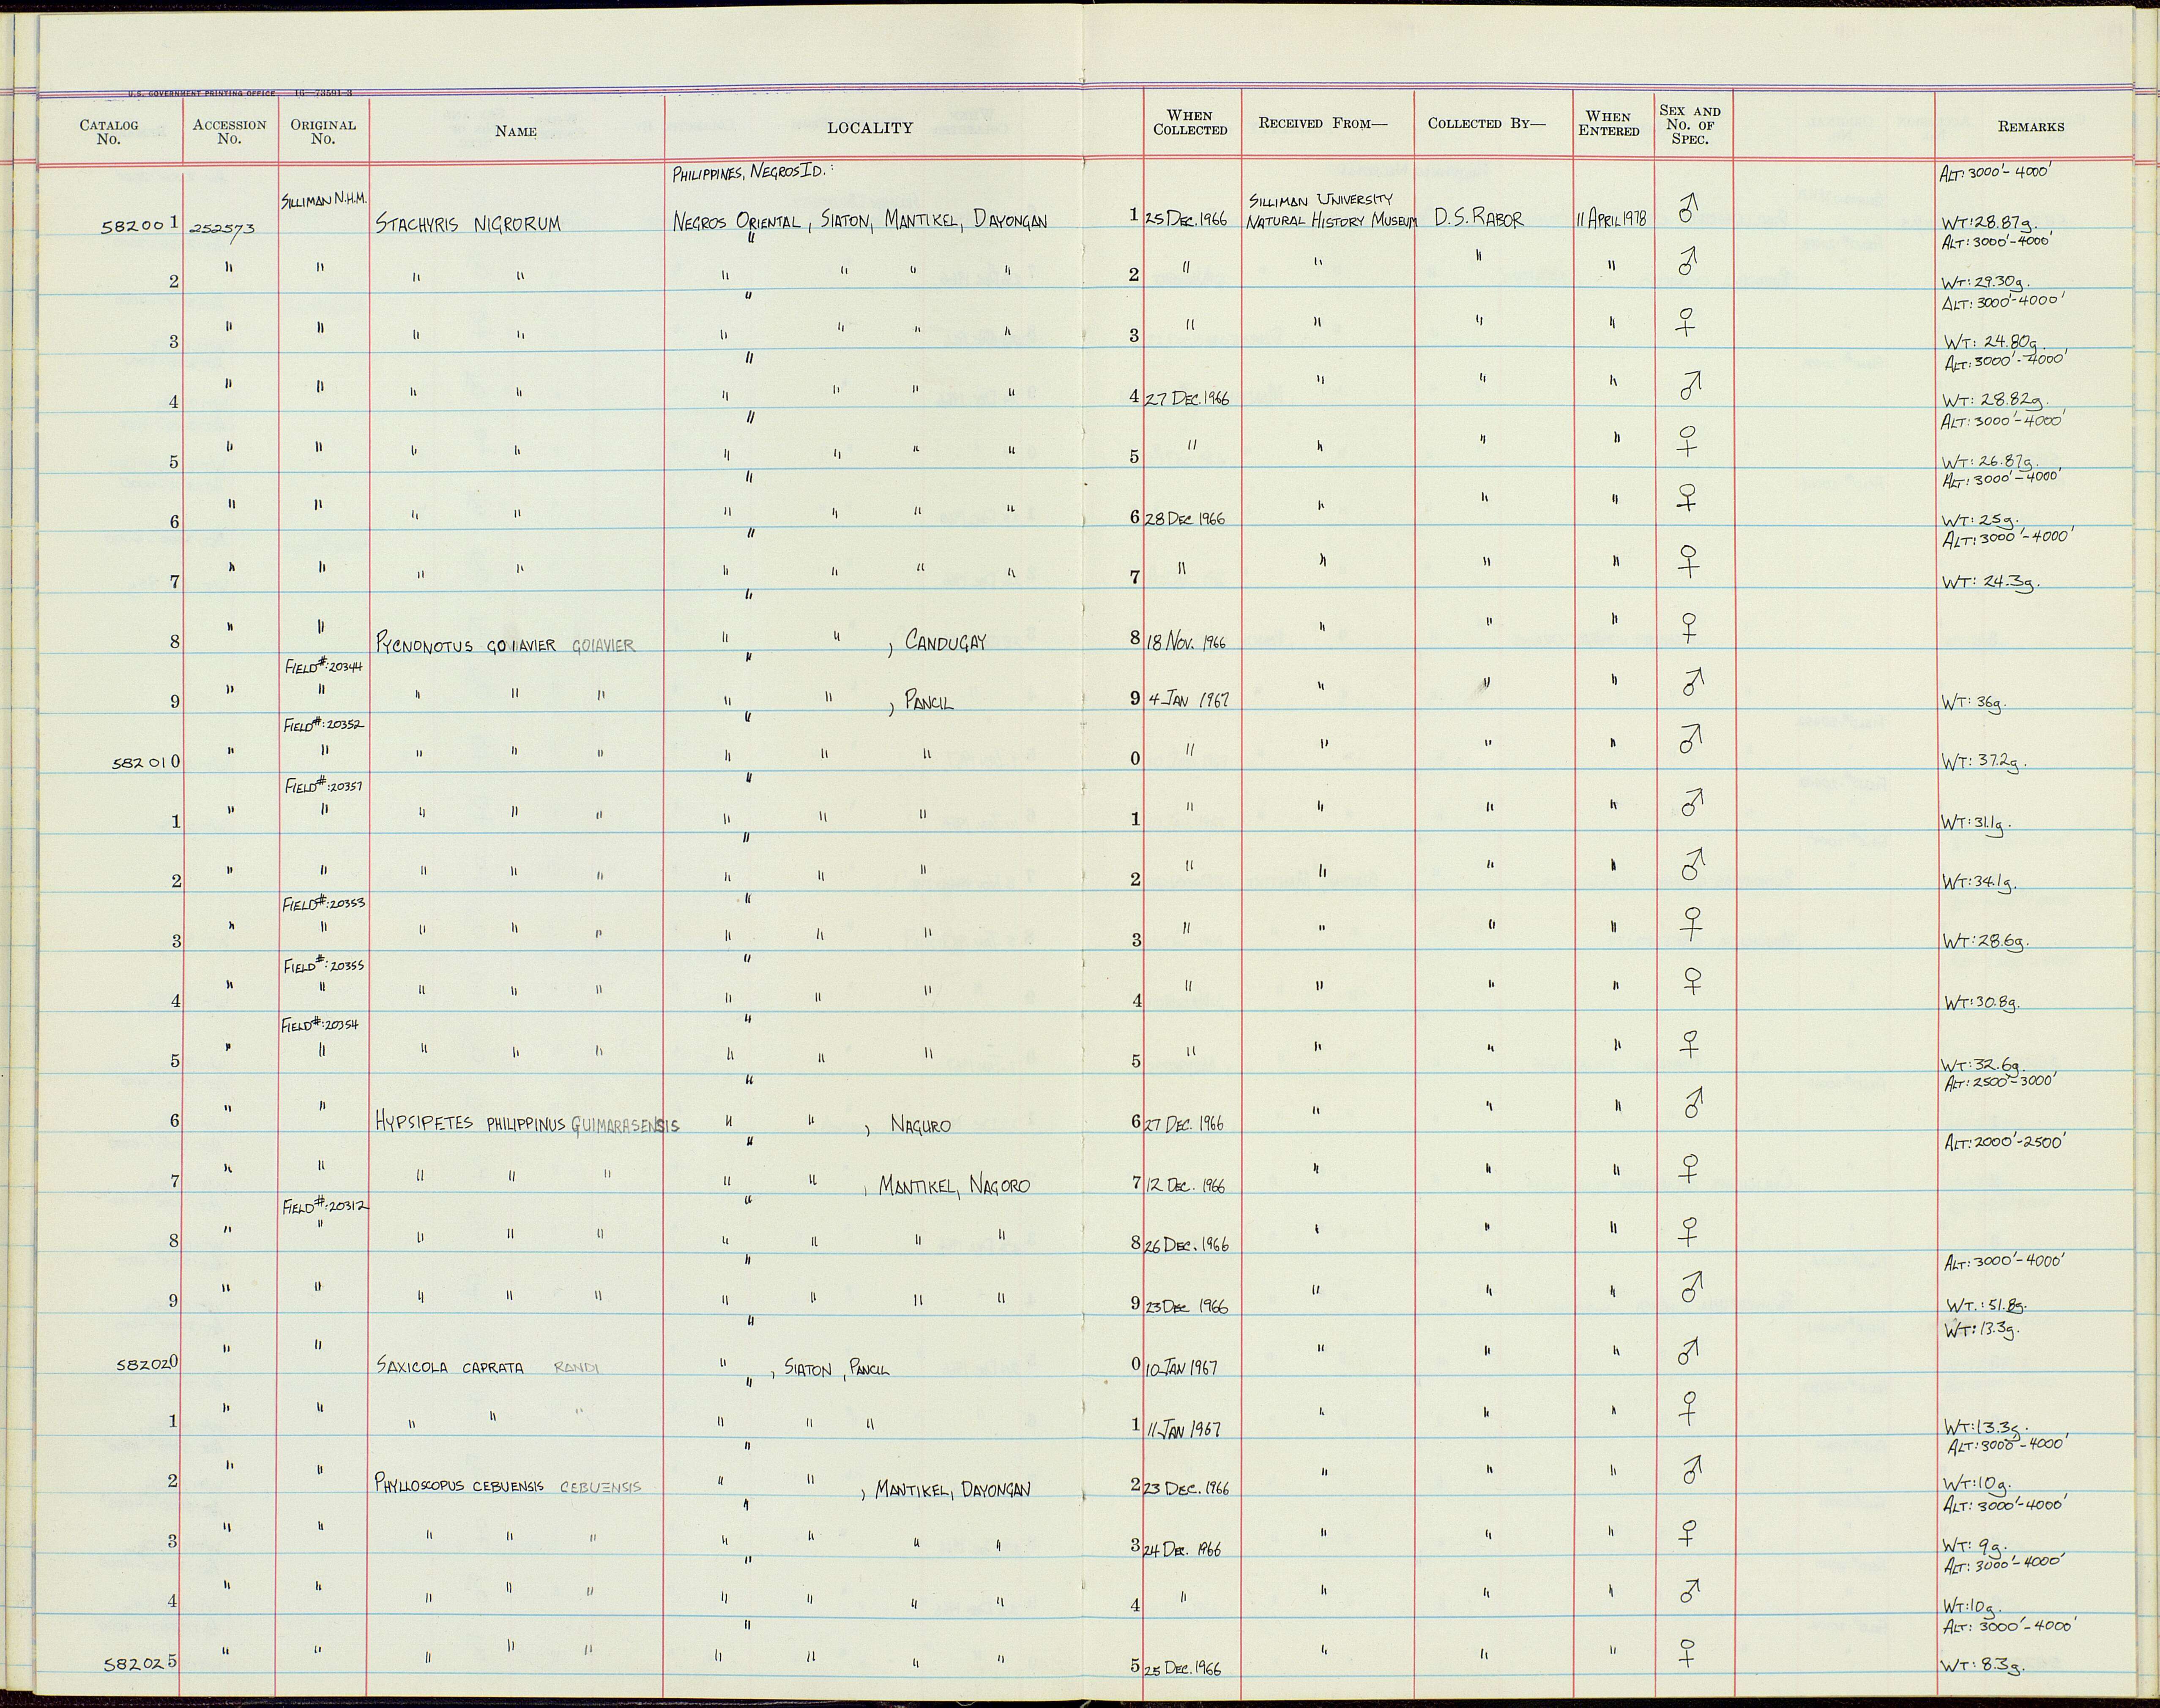Click remark 'WT: 34.1g.'
Screen dimensions: 2160x1708
pyautogui.click(x=1979, y=882)
